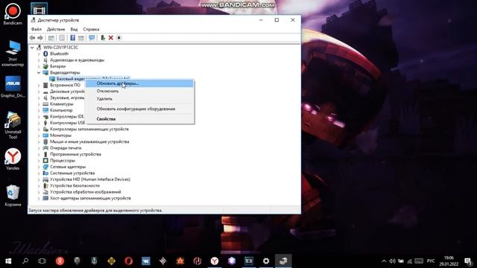Open Этот компьютер desktop icon
Screen dimensions: 477x268
[13, 53]
